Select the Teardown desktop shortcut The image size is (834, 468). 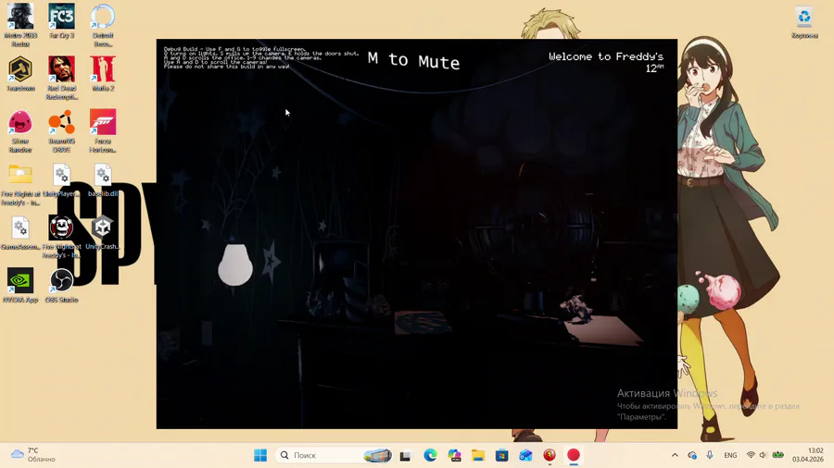point(20,73)
